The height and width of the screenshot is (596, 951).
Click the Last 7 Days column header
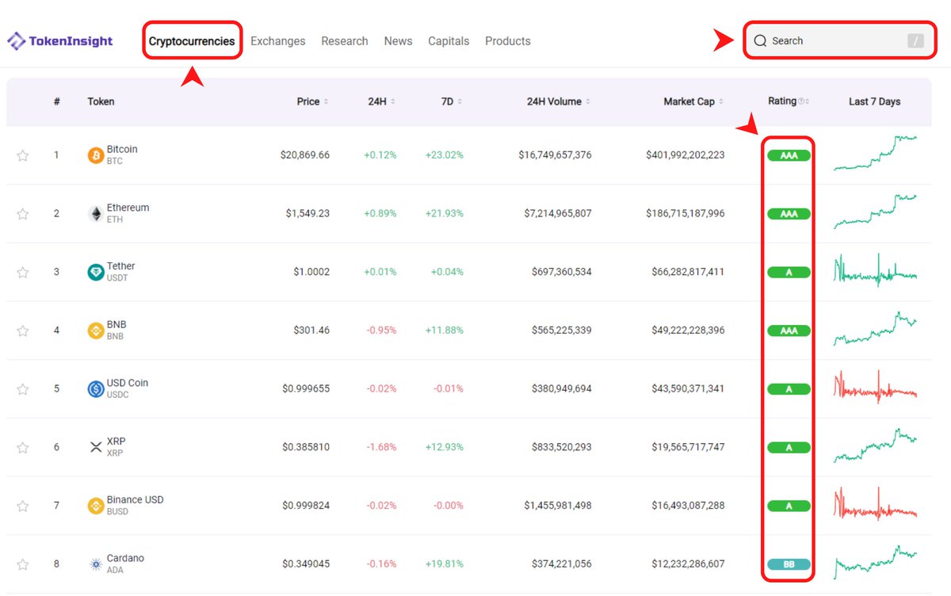pos(875,101)
